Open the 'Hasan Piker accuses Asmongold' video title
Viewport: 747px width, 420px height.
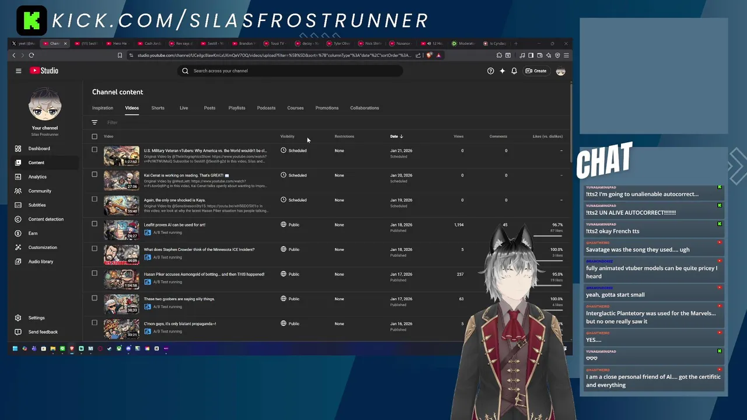pos(204,274)
